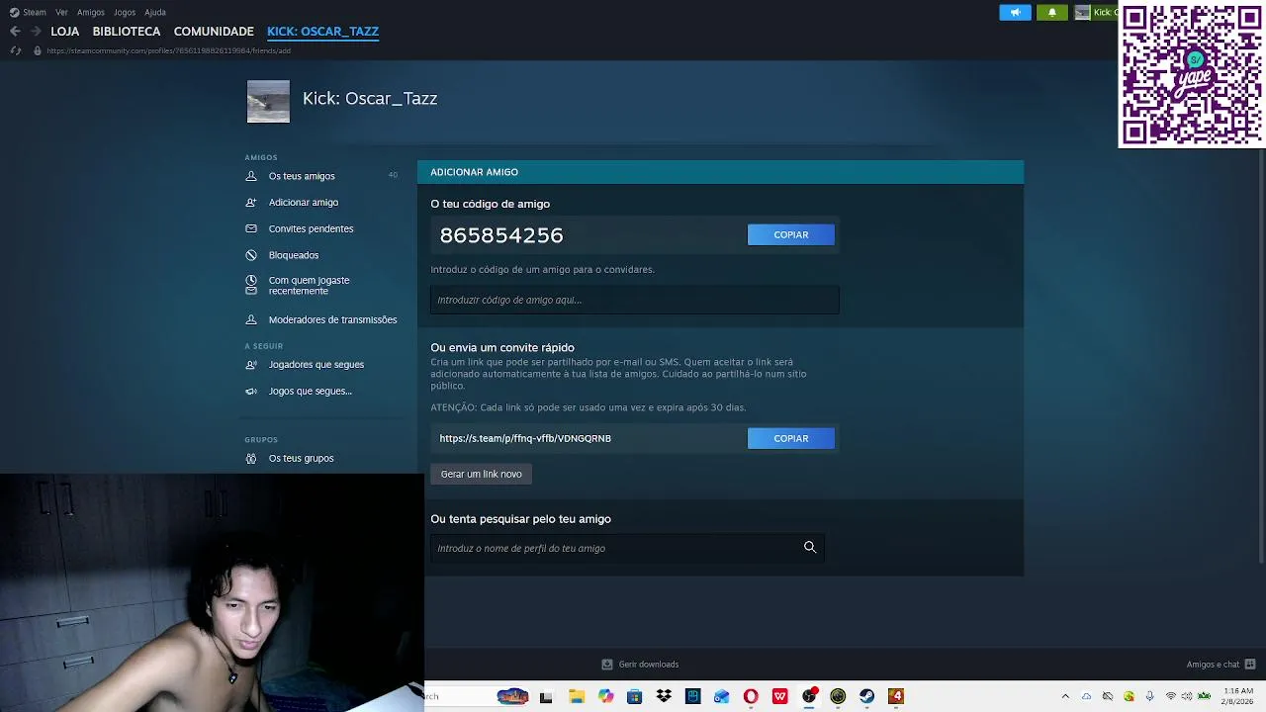Open Amigos e chat panel
Viewport: 1266px width, 712px height.
tap(1221, 665)
